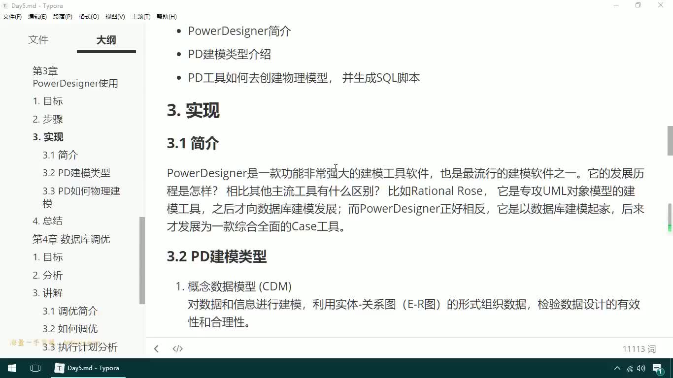The image size is (673, 378).
Task: Open the 段落(P) menu
Action: pyautogui.click(x=63, y=17)
